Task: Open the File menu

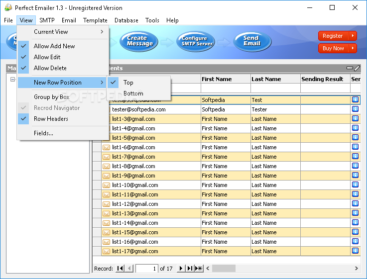Action: click(8, 20)
